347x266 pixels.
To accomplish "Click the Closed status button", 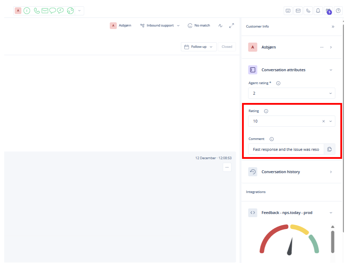I will (227, 46).
